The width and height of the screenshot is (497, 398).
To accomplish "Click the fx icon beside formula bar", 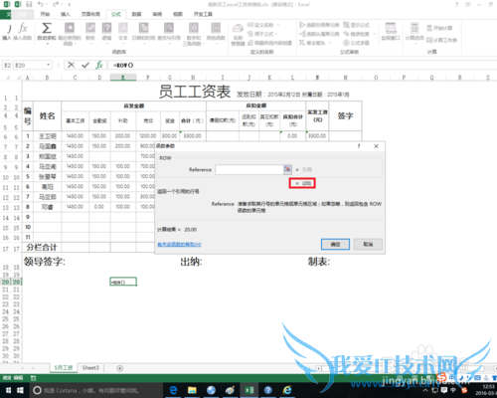I will (99, 65).
